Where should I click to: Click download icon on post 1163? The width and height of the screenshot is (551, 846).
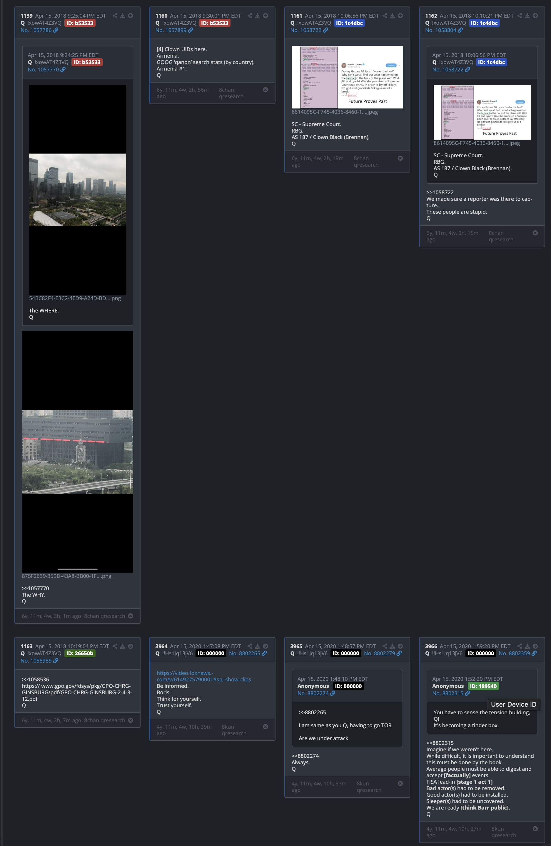pos(123,646)
